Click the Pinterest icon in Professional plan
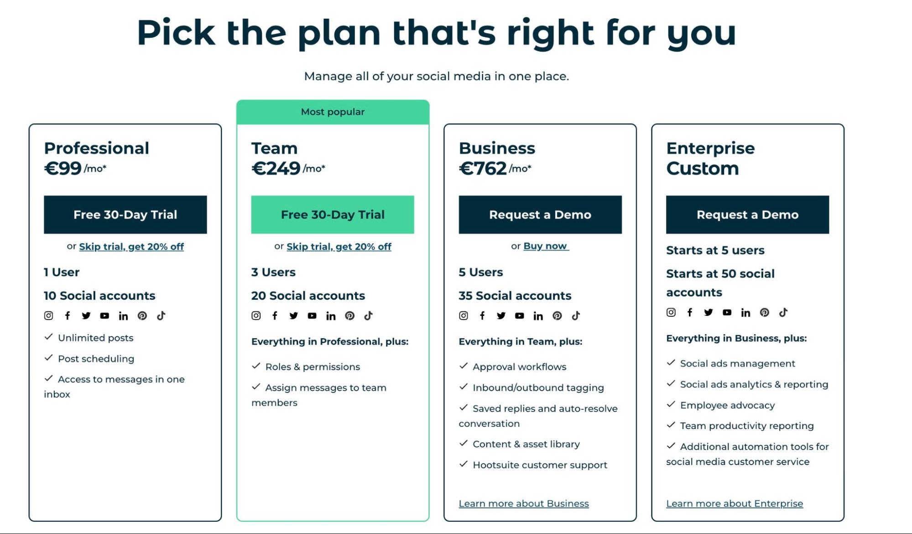The width and height of the screenshot is (912, 534). [x=142, y=316]
